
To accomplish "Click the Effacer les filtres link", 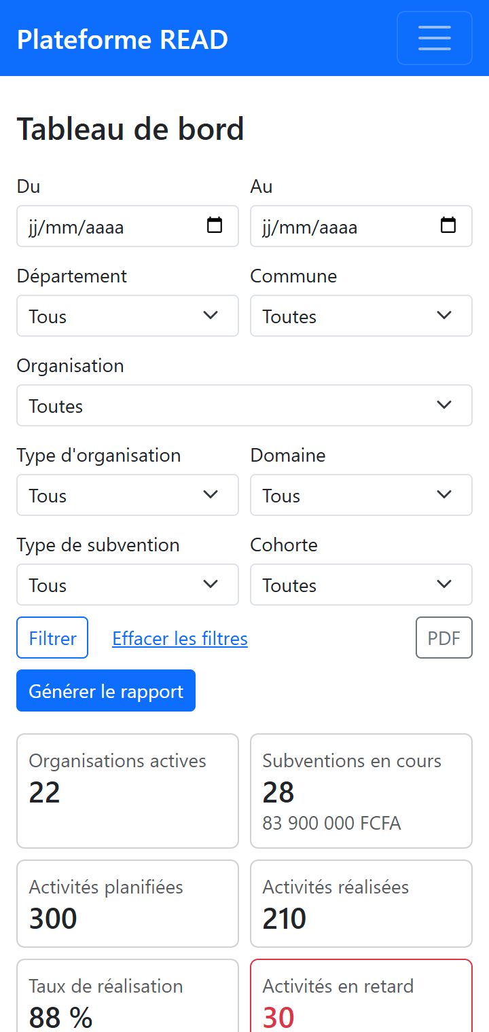I will 180,638.
